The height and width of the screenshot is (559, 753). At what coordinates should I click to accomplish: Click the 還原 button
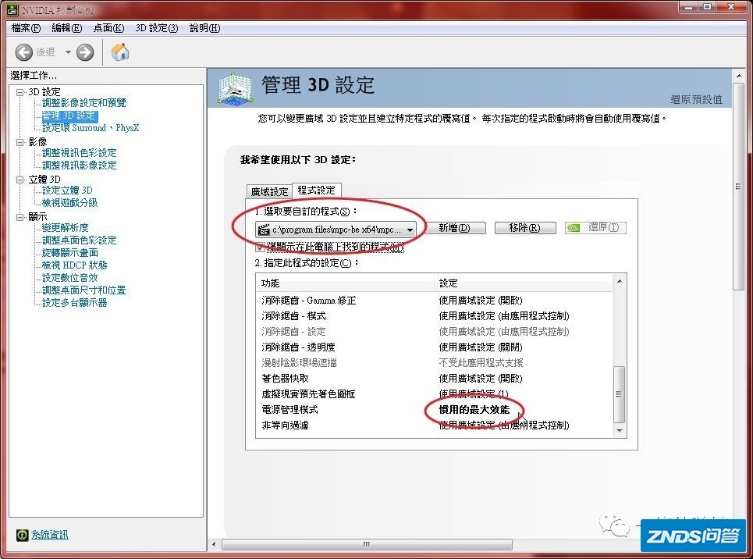tap(595, 227)
